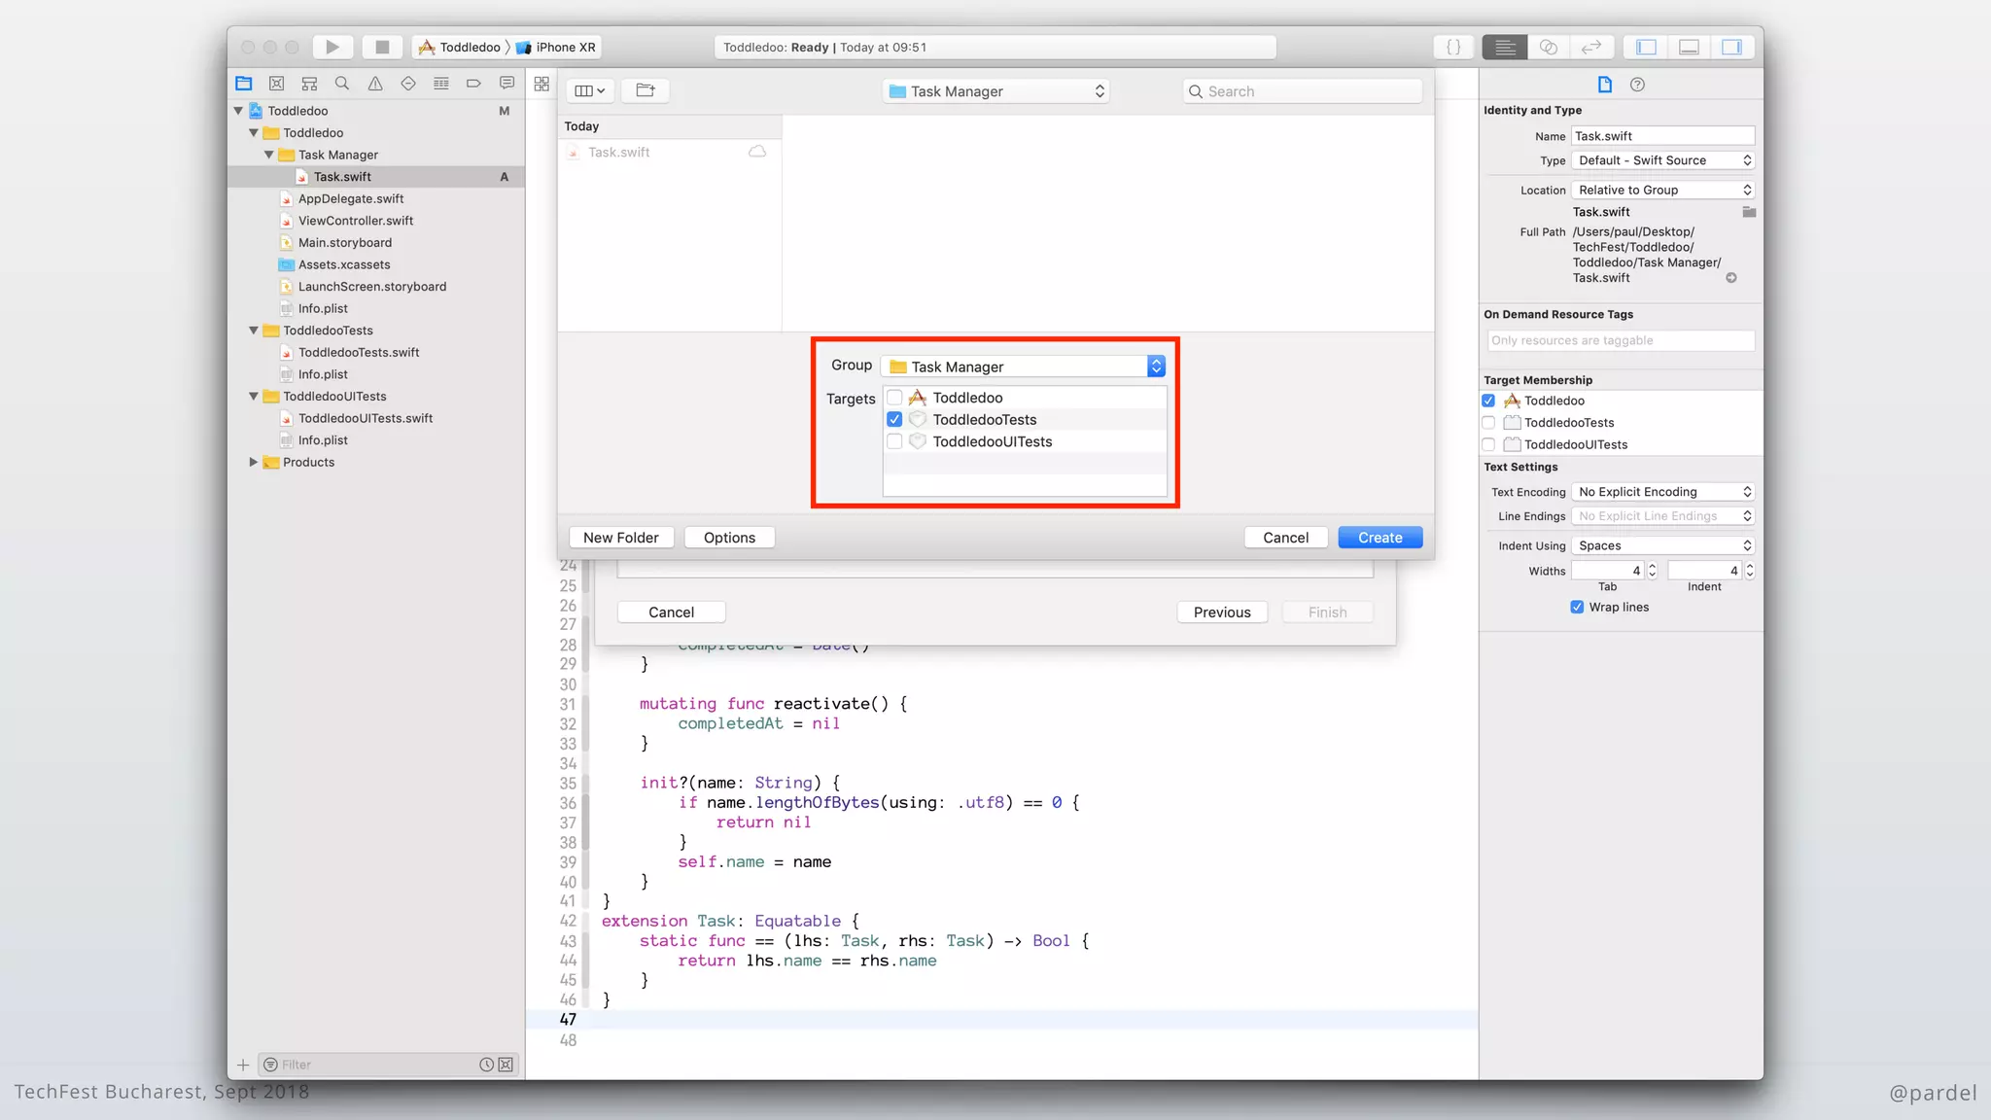This screenshot has width=1991, height=1120.
Task: Toggle the right Utilities panel icon
Action: [x=1731, y=47]
